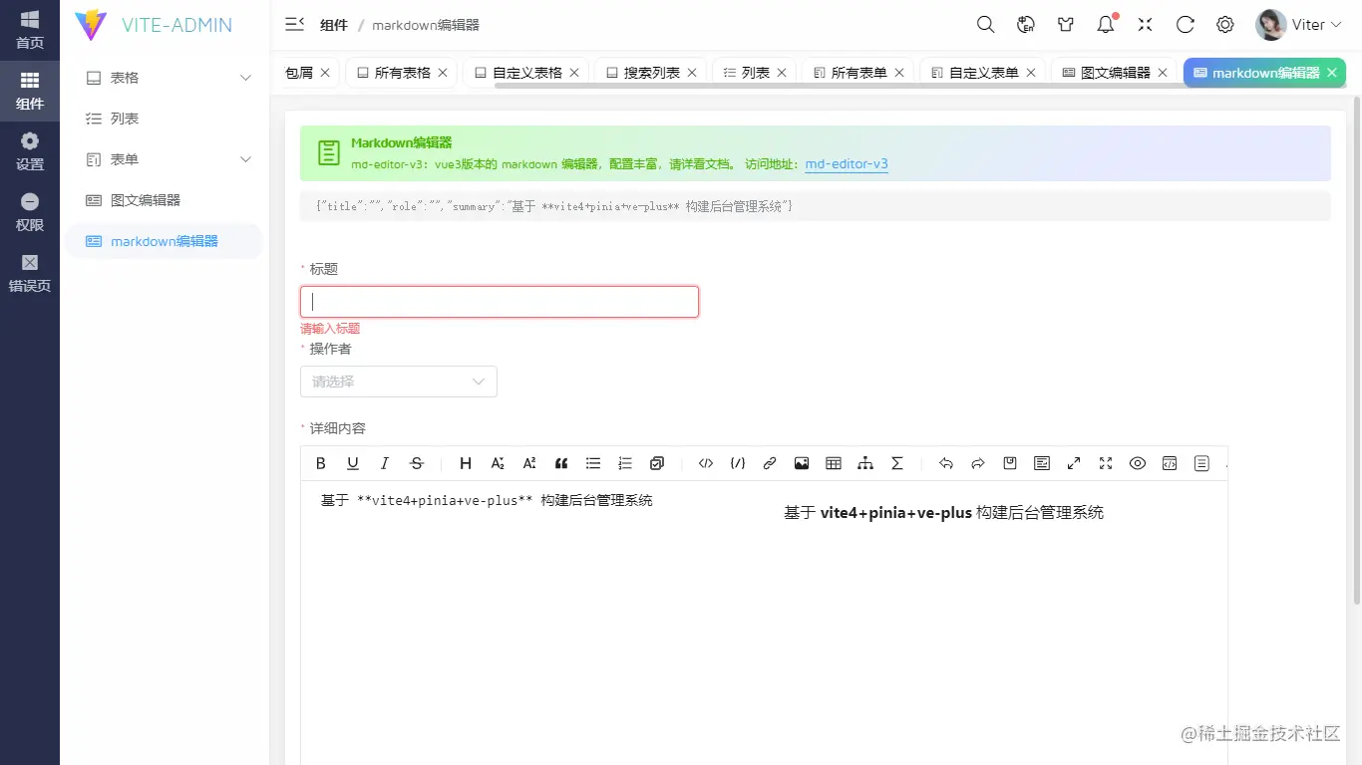Undo the last edit in the editor
The image size is (1362, 765).
pos(945,463)
